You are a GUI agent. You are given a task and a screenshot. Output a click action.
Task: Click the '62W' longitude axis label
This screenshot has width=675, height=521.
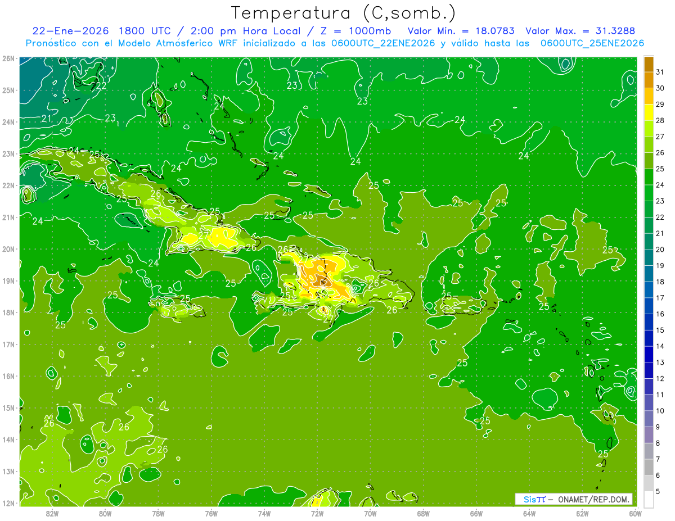click(582, 513)
